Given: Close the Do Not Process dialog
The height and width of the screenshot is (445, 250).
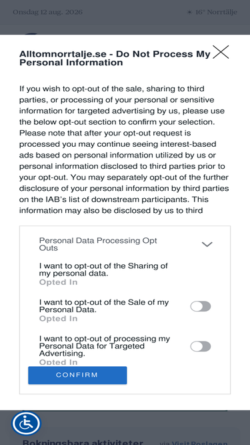Looking at the screenshot, I should point(221,52).
